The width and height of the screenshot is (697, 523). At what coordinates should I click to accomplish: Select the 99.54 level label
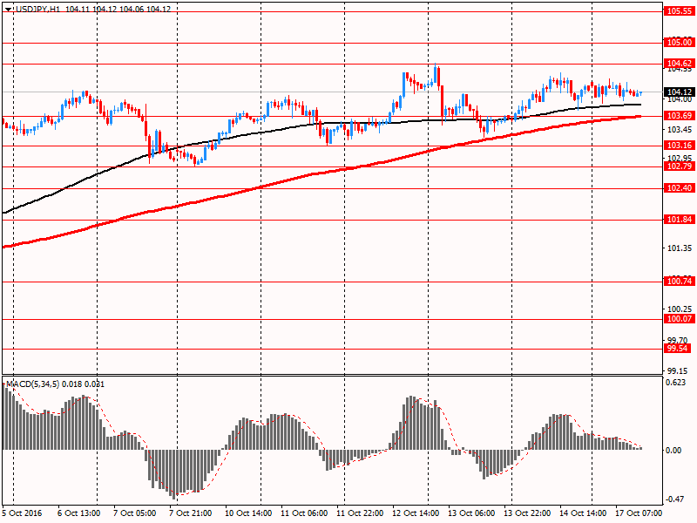point(678,348)
